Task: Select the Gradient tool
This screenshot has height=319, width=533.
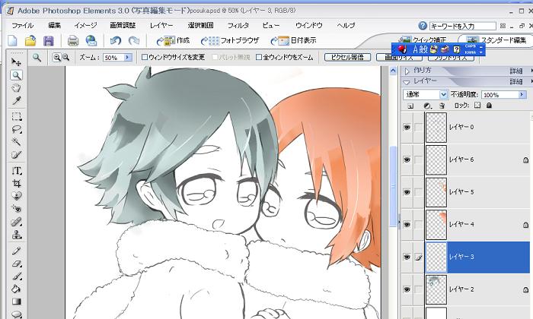Action: pyautogui.click(x=16, y=302)
